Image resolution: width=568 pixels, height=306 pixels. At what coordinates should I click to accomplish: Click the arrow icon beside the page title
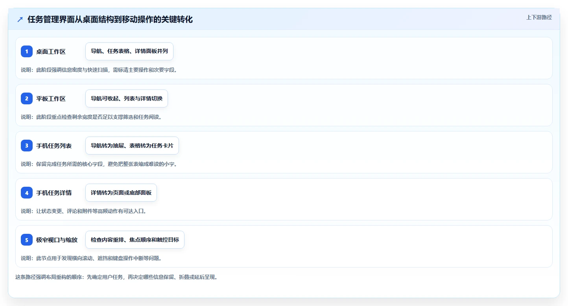click(x=20, y=20)
